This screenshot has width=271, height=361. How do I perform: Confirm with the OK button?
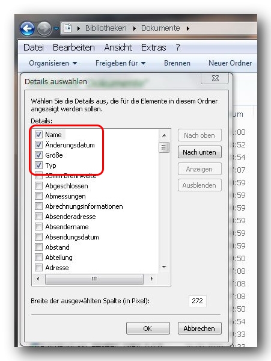[x=148, y=329]
